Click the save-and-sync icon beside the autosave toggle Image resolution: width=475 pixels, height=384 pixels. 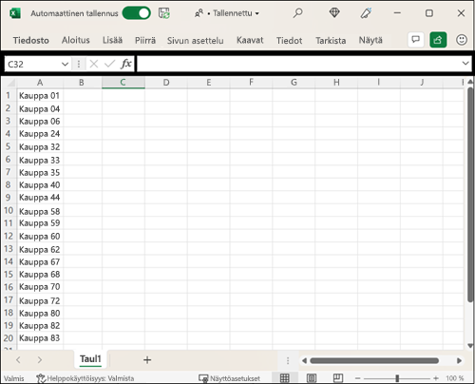(x=164, y=13)
